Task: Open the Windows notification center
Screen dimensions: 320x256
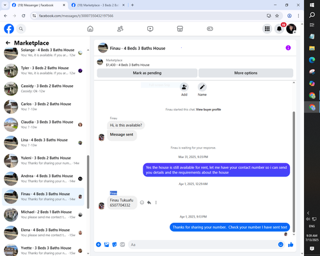Action: click(312, 248)
